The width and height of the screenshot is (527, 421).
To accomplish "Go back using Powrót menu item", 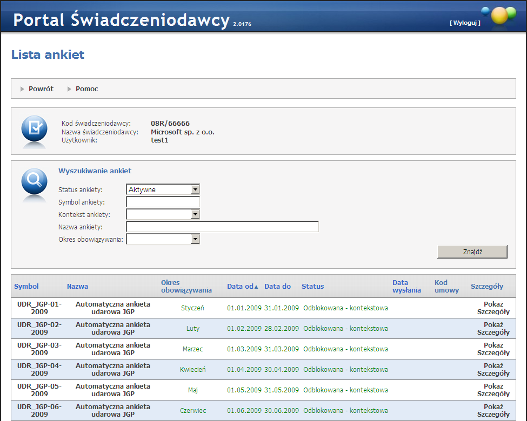I will pyautogui.click(x=41, y=89).
